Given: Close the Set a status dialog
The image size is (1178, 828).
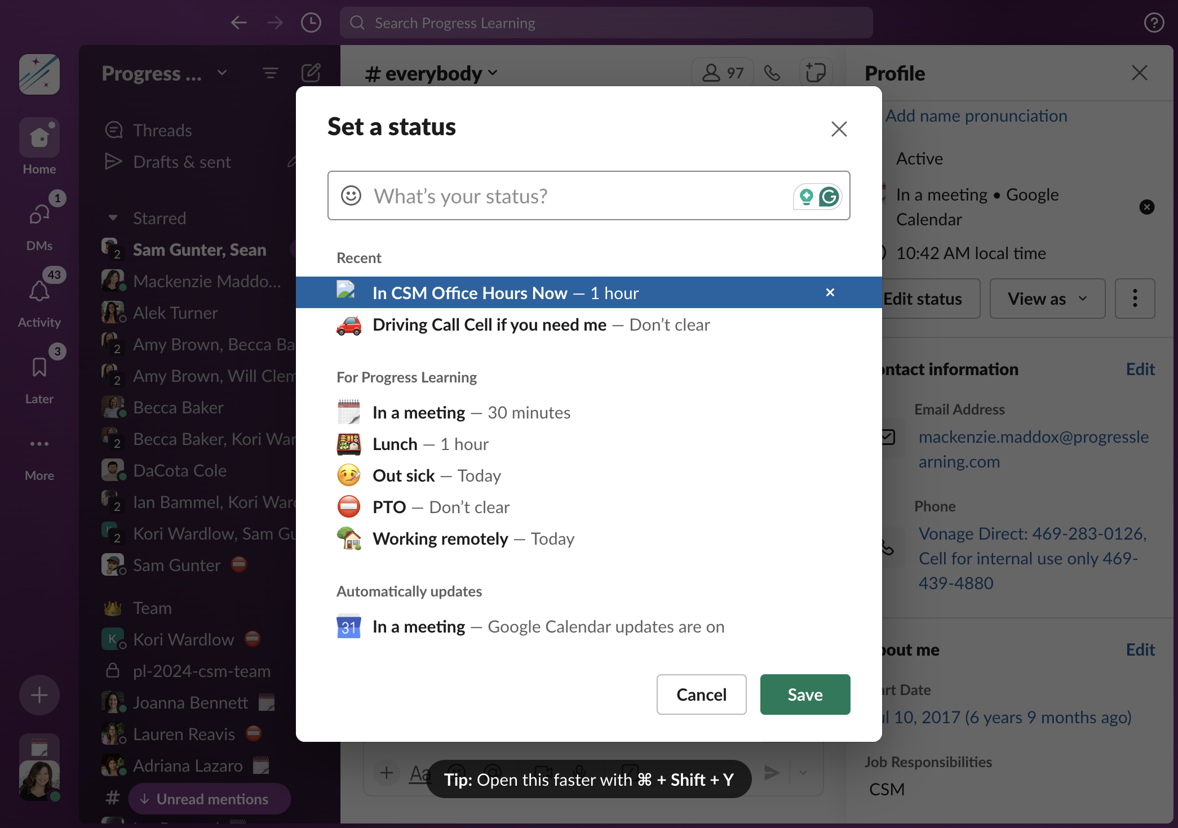Looking at the screenshot, I should [839, 129].
